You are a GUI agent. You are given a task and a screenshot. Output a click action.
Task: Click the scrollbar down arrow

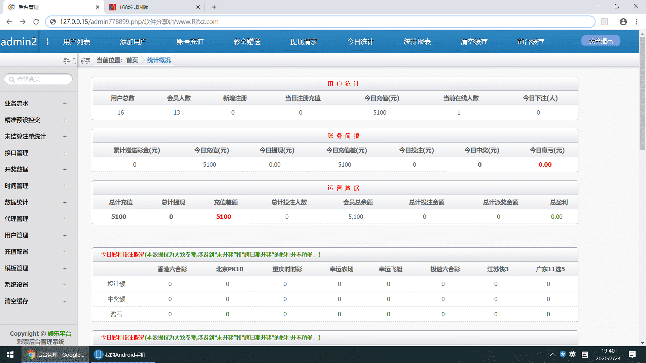click(642, 343)
